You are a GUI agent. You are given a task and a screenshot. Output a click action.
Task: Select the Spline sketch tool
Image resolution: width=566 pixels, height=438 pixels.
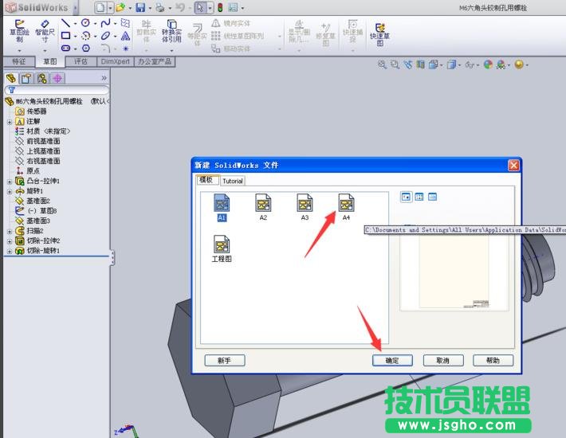105,23
